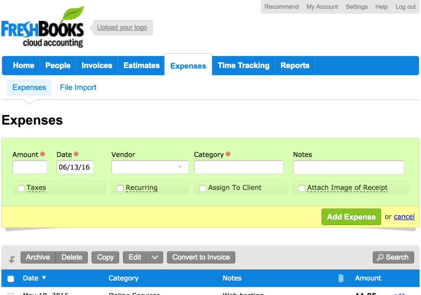Check the Assign To Client box
Viewport: 421px width, 295px height.
tap(203, 188)
